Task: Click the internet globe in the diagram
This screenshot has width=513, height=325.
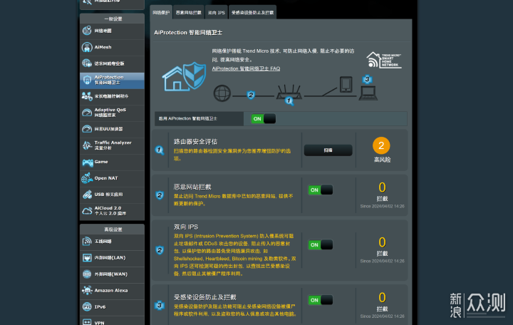Action: pos(222,93)
